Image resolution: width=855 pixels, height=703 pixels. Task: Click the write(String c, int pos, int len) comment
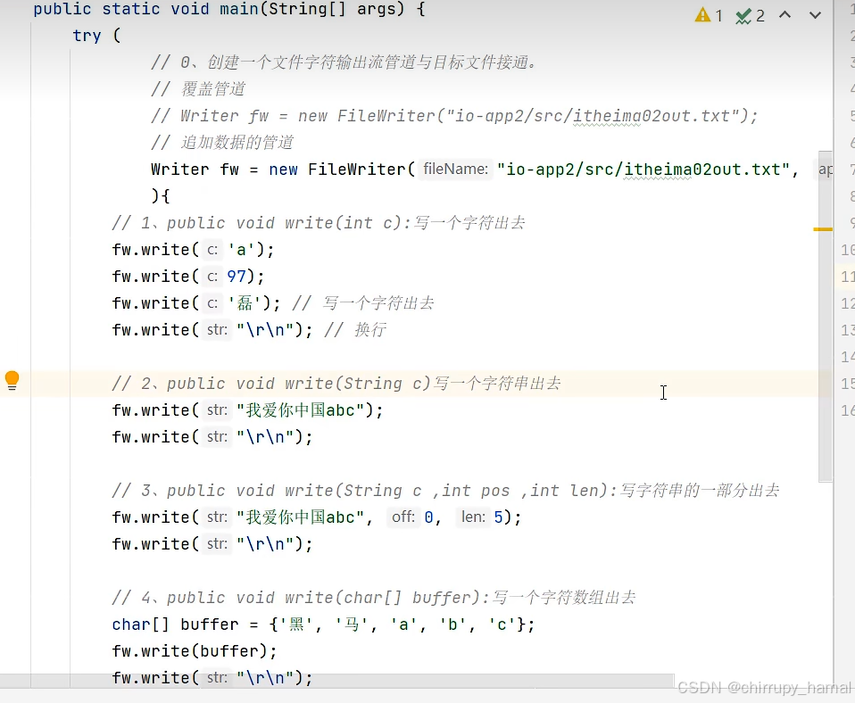(445, 490)
